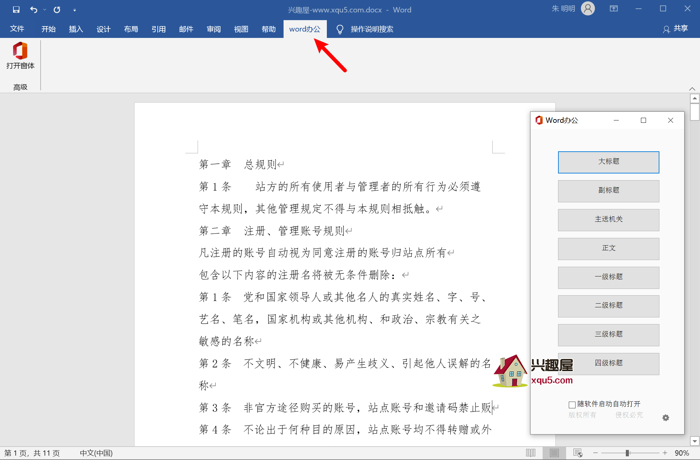Click heading 第一章 总规则 in document

[x=238, y=164]
